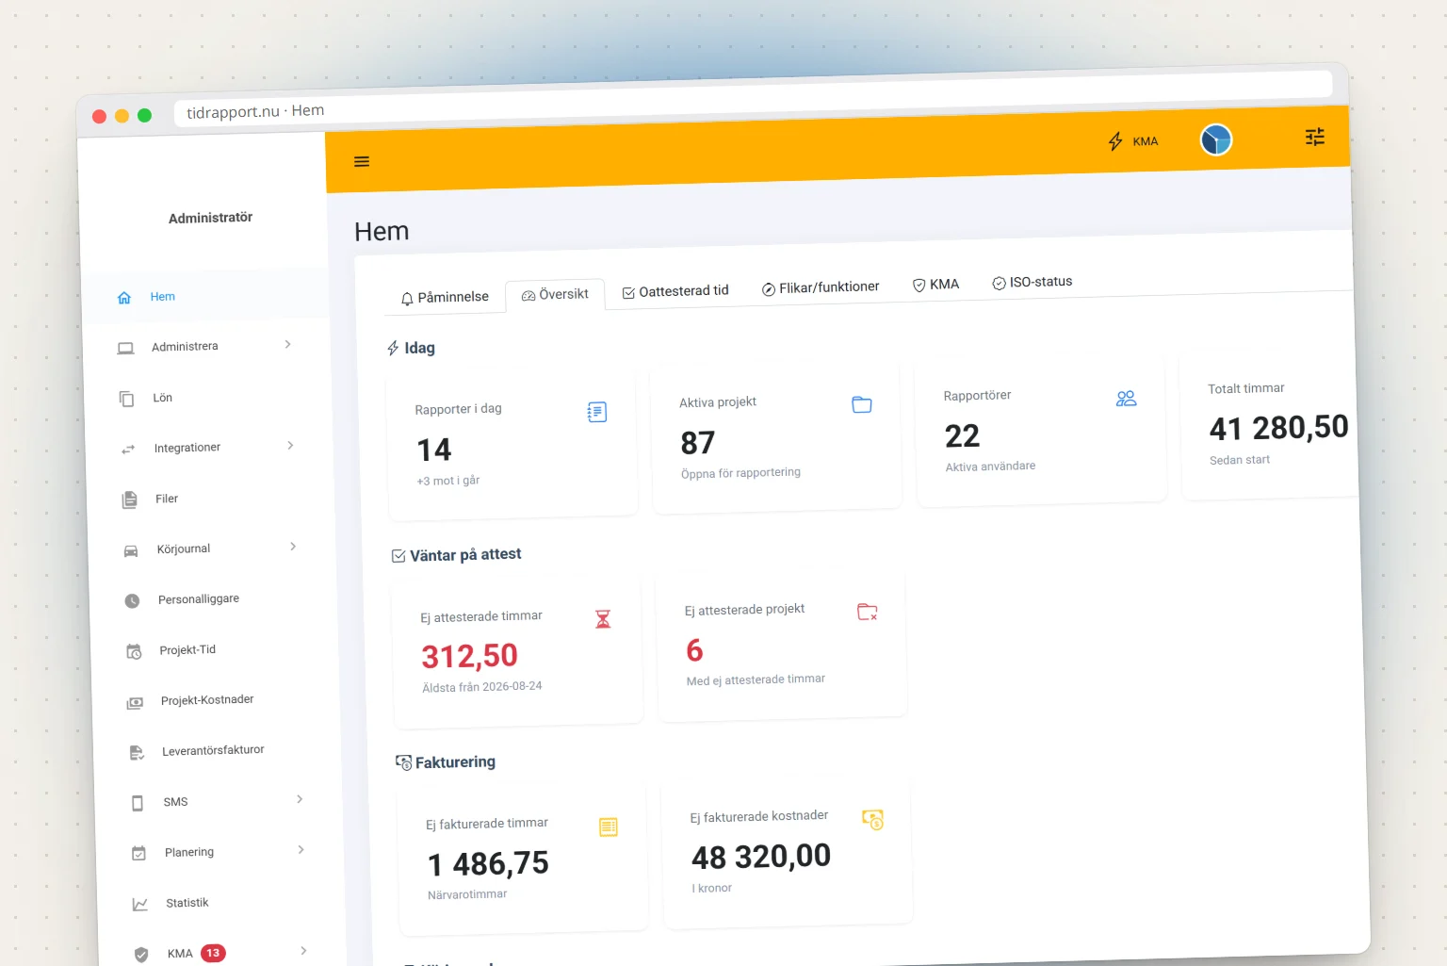The width and height of the screenshot is (1447, 966).
Task: Click the folder-x icon on Ej attesterade projekt card
Action: [868, 612]
